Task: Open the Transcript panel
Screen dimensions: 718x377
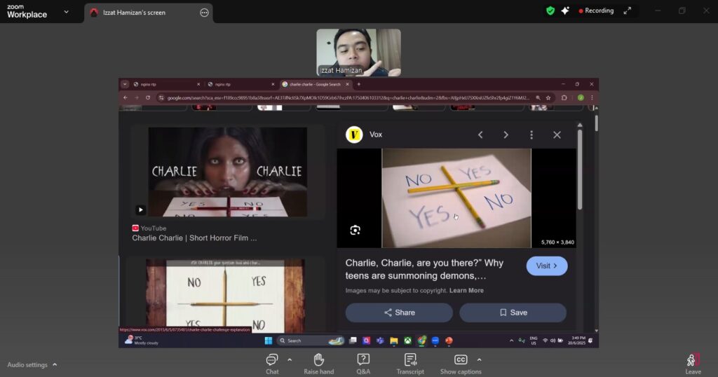Action: 410,364
